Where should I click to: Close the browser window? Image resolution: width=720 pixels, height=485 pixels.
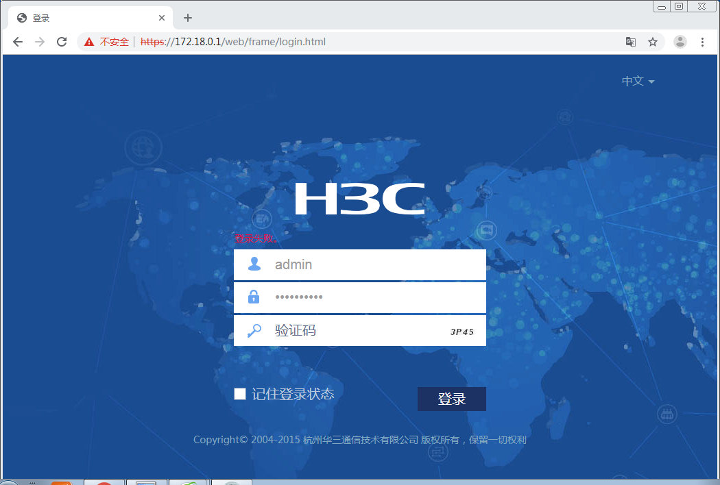701,6
